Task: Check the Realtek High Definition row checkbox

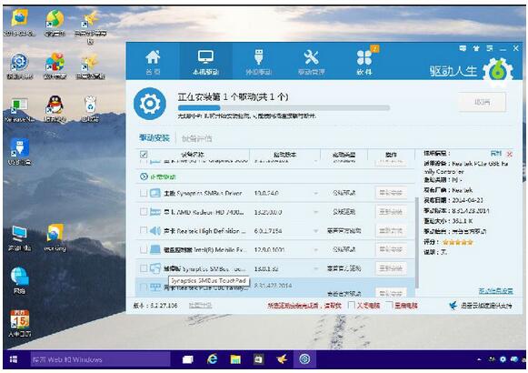Action: [x=144, y=231]
